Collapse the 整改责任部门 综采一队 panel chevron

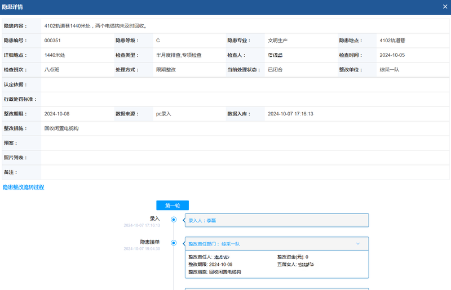click(x=358, y=244)
